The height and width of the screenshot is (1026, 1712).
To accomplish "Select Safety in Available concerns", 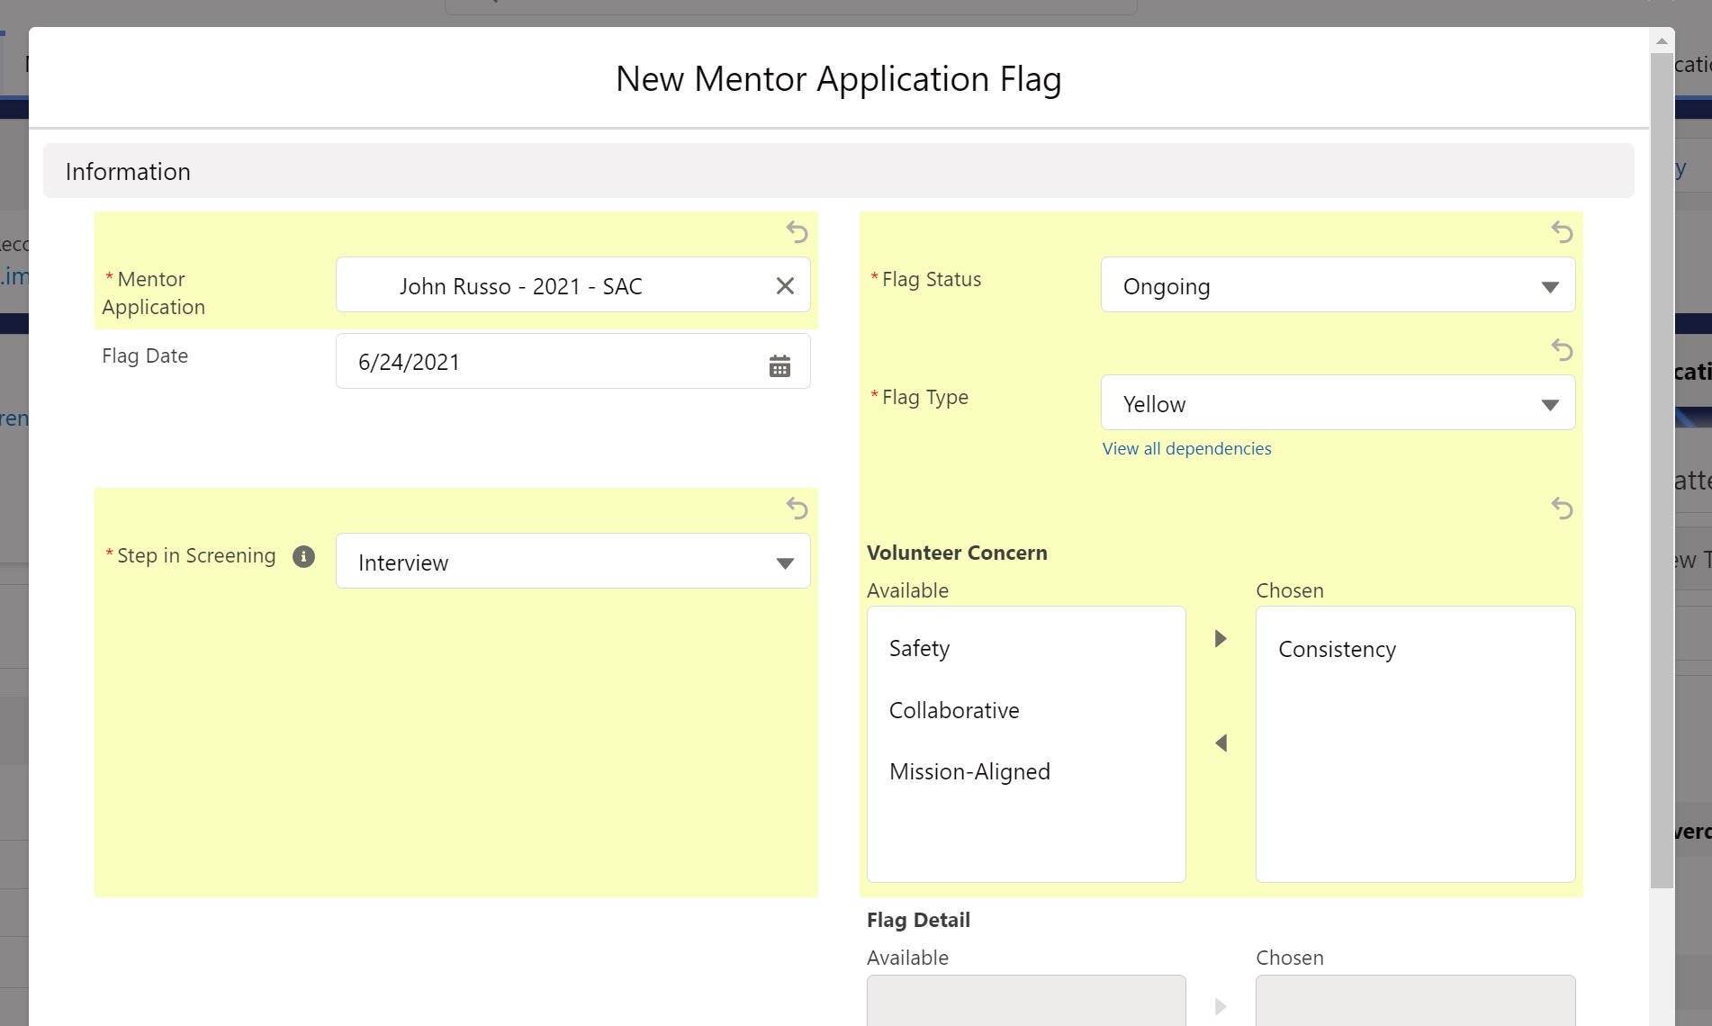I will tap(919, 649).
